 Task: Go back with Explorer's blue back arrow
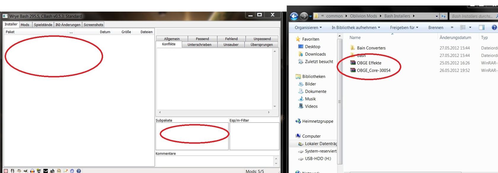(294, 16)
